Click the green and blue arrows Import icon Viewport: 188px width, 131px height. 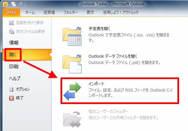click(x=72, y=91)
